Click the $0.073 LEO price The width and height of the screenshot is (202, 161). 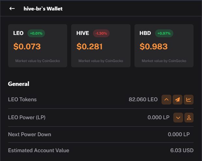pos(27,46)
